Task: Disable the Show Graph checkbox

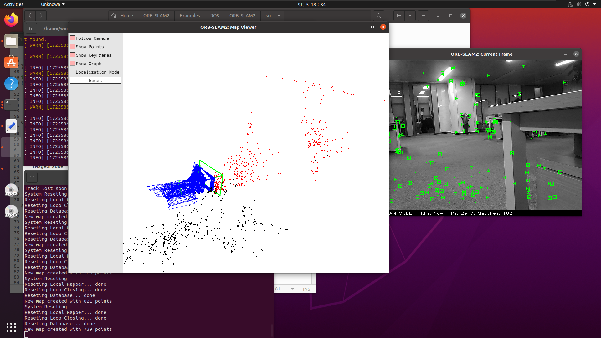Action: coord(73,64)
